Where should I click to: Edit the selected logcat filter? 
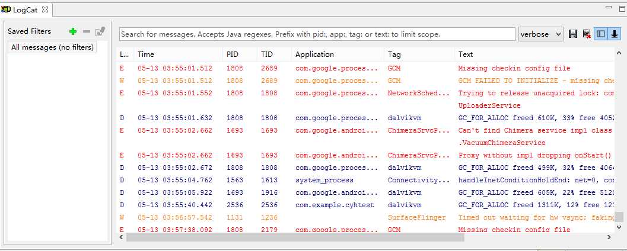100,31
